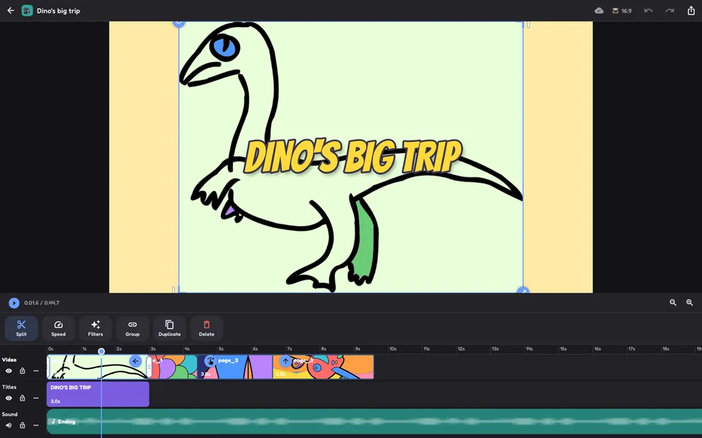Click the Sound track label

click(x=10, y=414)
